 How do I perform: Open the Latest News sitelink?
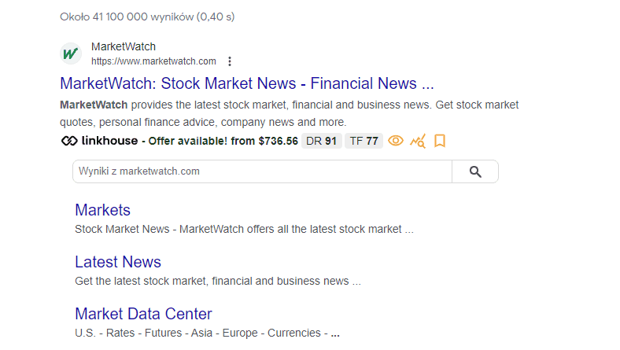click(x=118, y=262)
